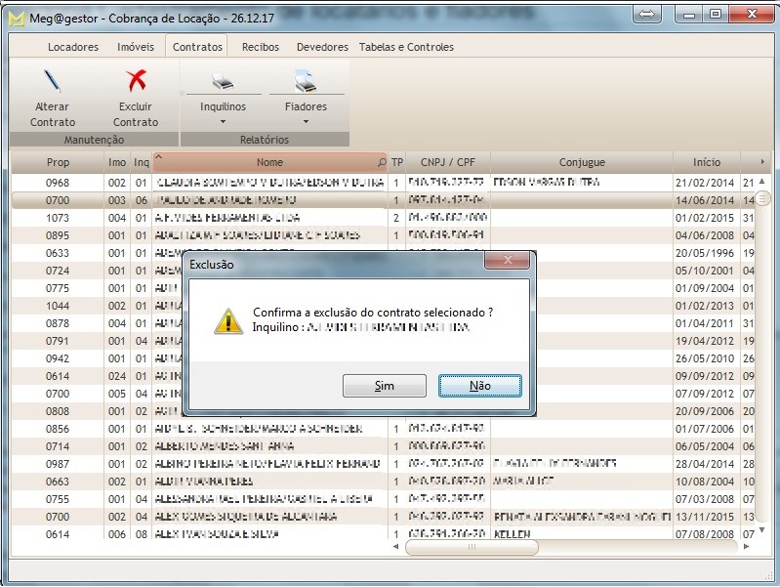Select row with Prop 1044

tap(383, 306)
